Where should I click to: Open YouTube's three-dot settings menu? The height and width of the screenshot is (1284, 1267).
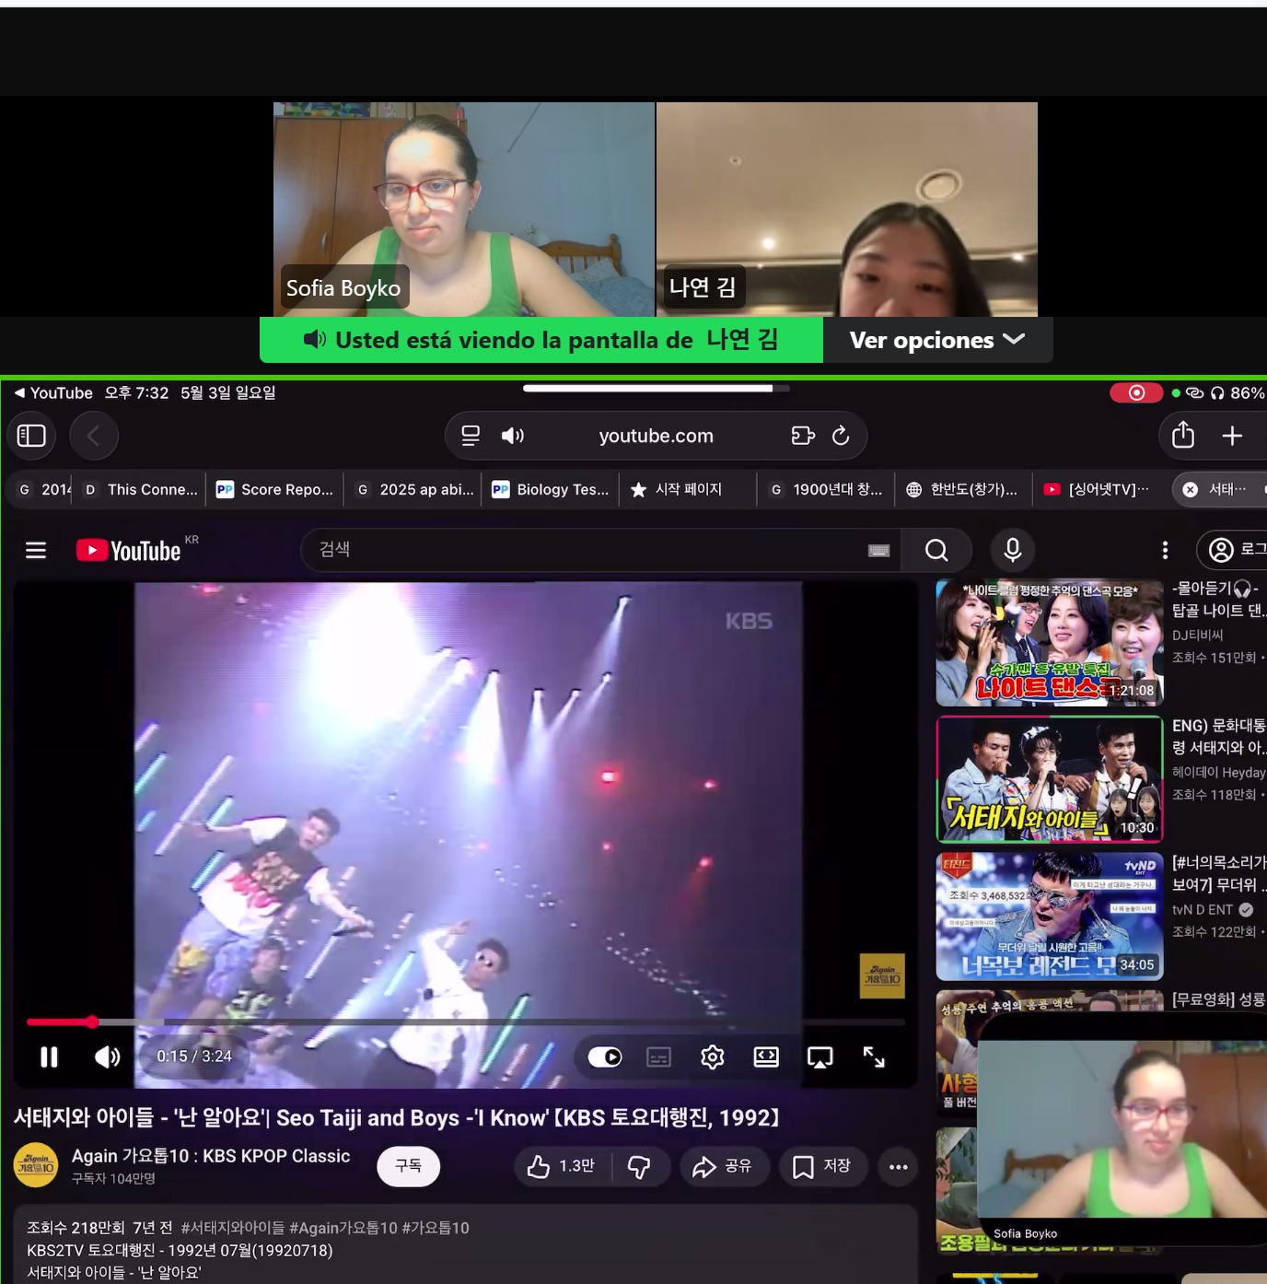pos(1165,550)
